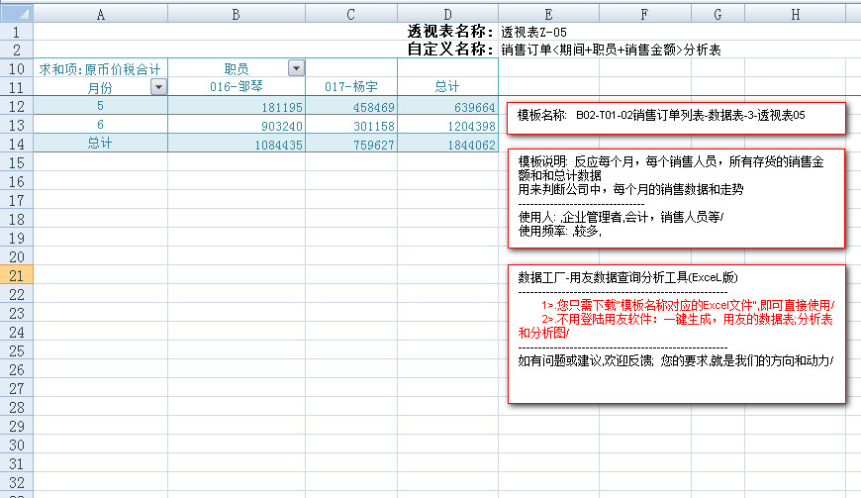Select column A header

coord(101,13)
